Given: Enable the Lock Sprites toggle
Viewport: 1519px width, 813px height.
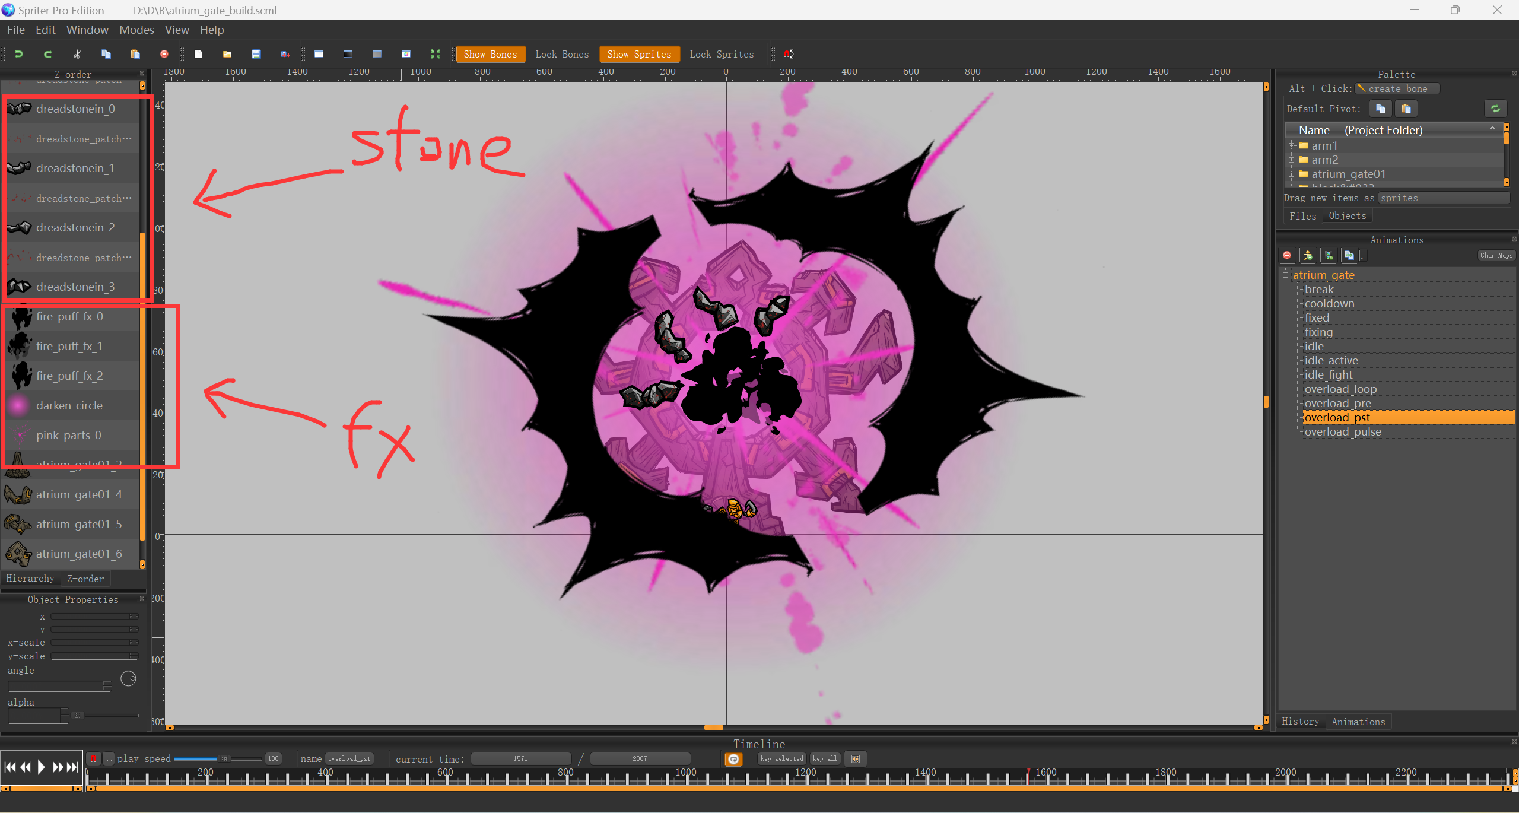Looking at the screenshot, I should pyautogui.click(x=722, y=54).
